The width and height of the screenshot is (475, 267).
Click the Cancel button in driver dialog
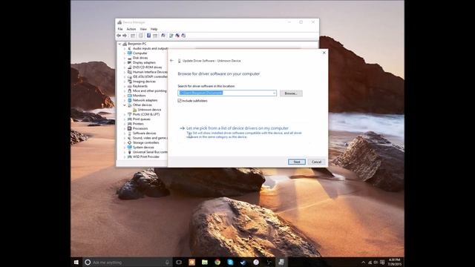[317, 162]
